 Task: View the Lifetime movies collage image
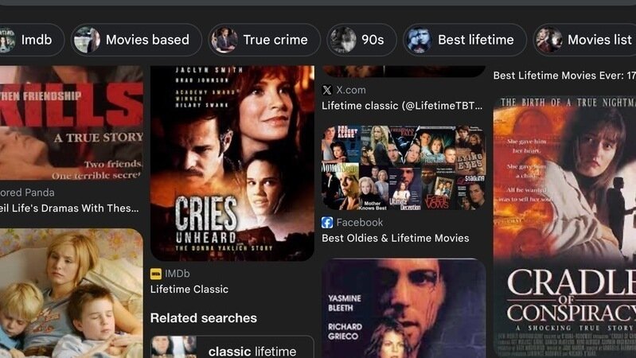404,168
